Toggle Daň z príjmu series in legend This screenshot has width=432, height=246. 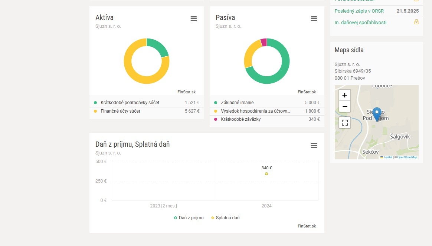coord(189,218)
